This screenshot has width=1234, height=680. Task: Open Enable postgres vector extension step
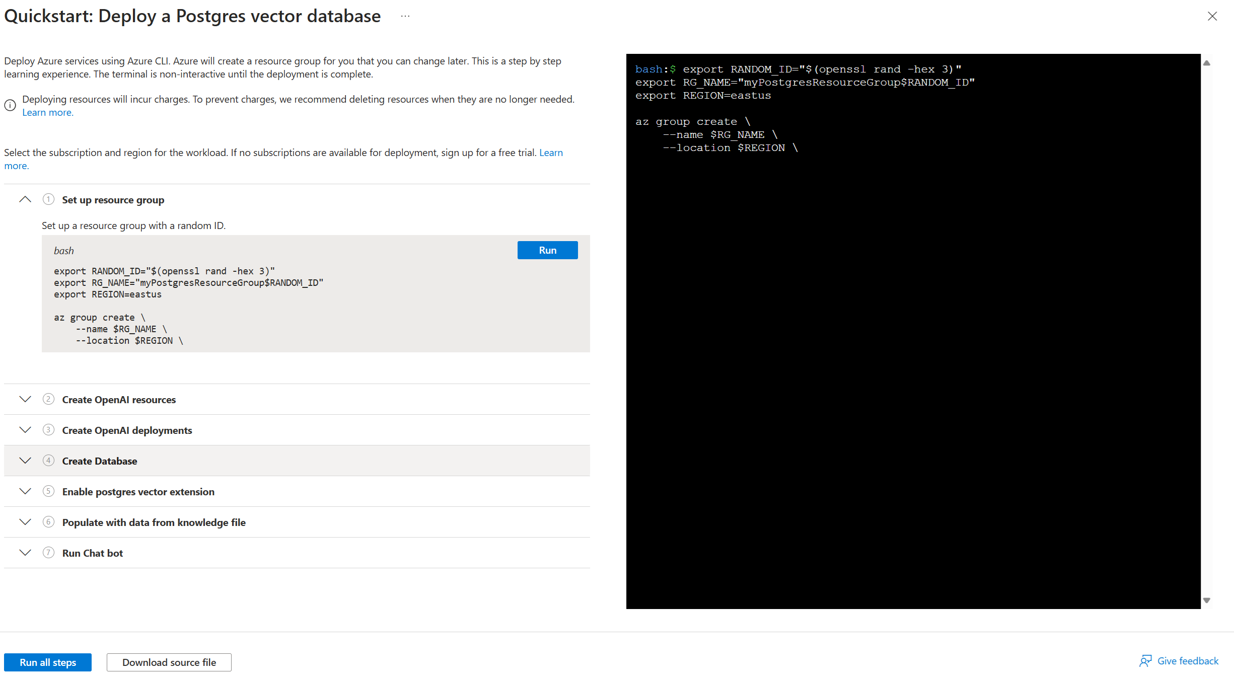[25, 491]
